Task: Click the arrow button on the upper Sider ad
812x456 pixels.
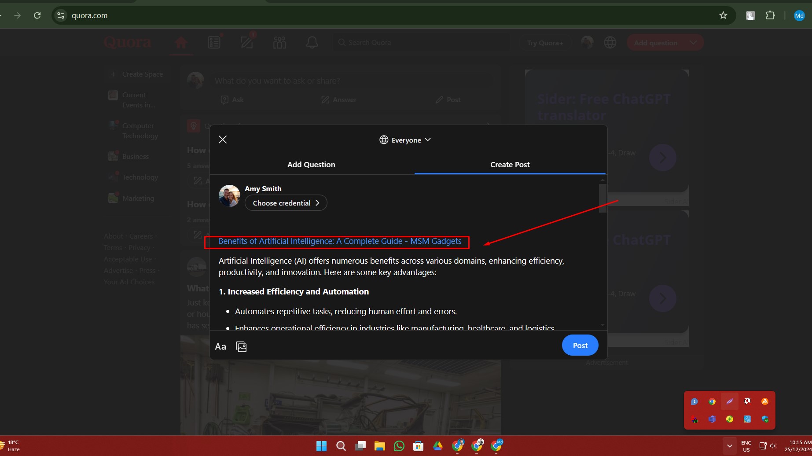Action: [663, 158]
